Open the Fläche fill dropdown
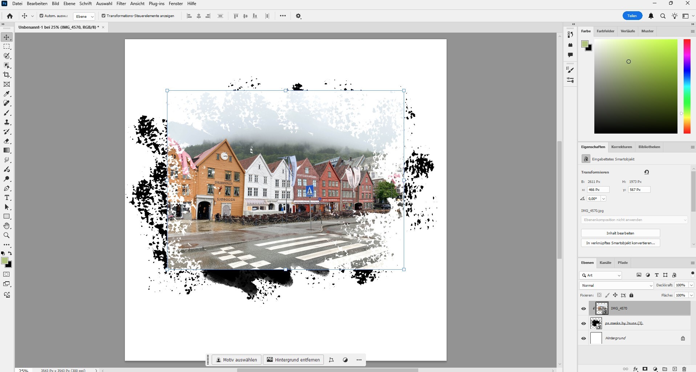The image size is (696, 372). pyautogui.click(x=691, y=295)
